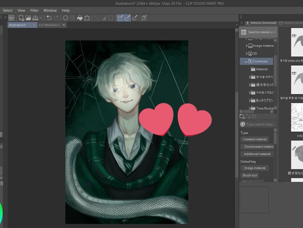This screenshot has height=228, width=303.
Task: Click the grayed Redo arrow
Action: click(56, 18)
